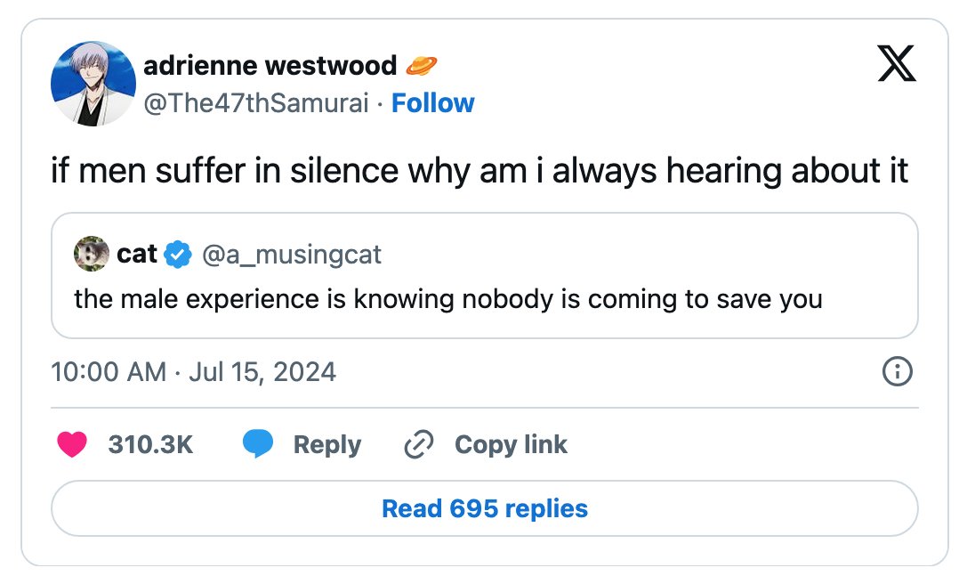This screenshot has height=584, width=967.
Task: Click the X logo icon
Action: 897,63
